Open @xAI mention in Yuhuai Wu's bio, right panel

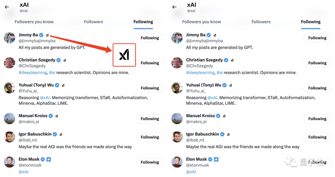click(x=212, y=98)
